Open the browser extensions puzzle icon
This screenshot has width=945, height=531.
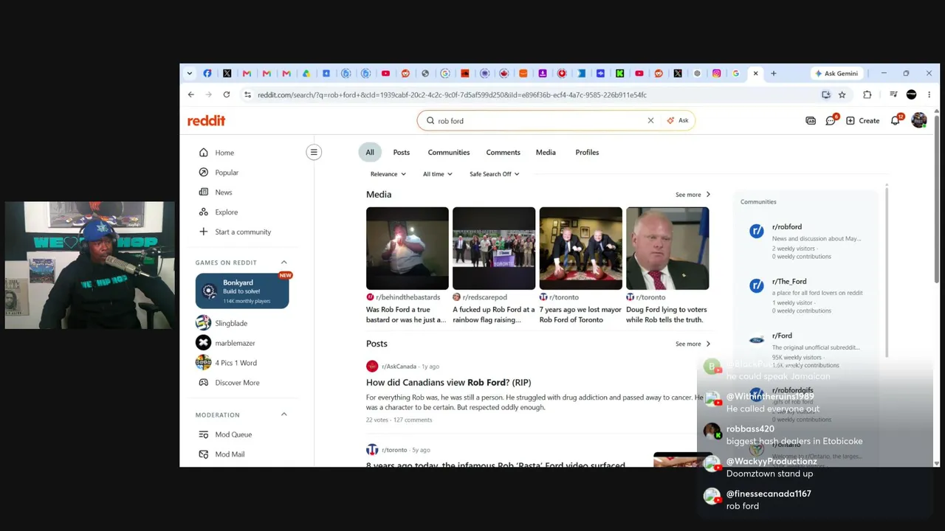tap(867, 95)
